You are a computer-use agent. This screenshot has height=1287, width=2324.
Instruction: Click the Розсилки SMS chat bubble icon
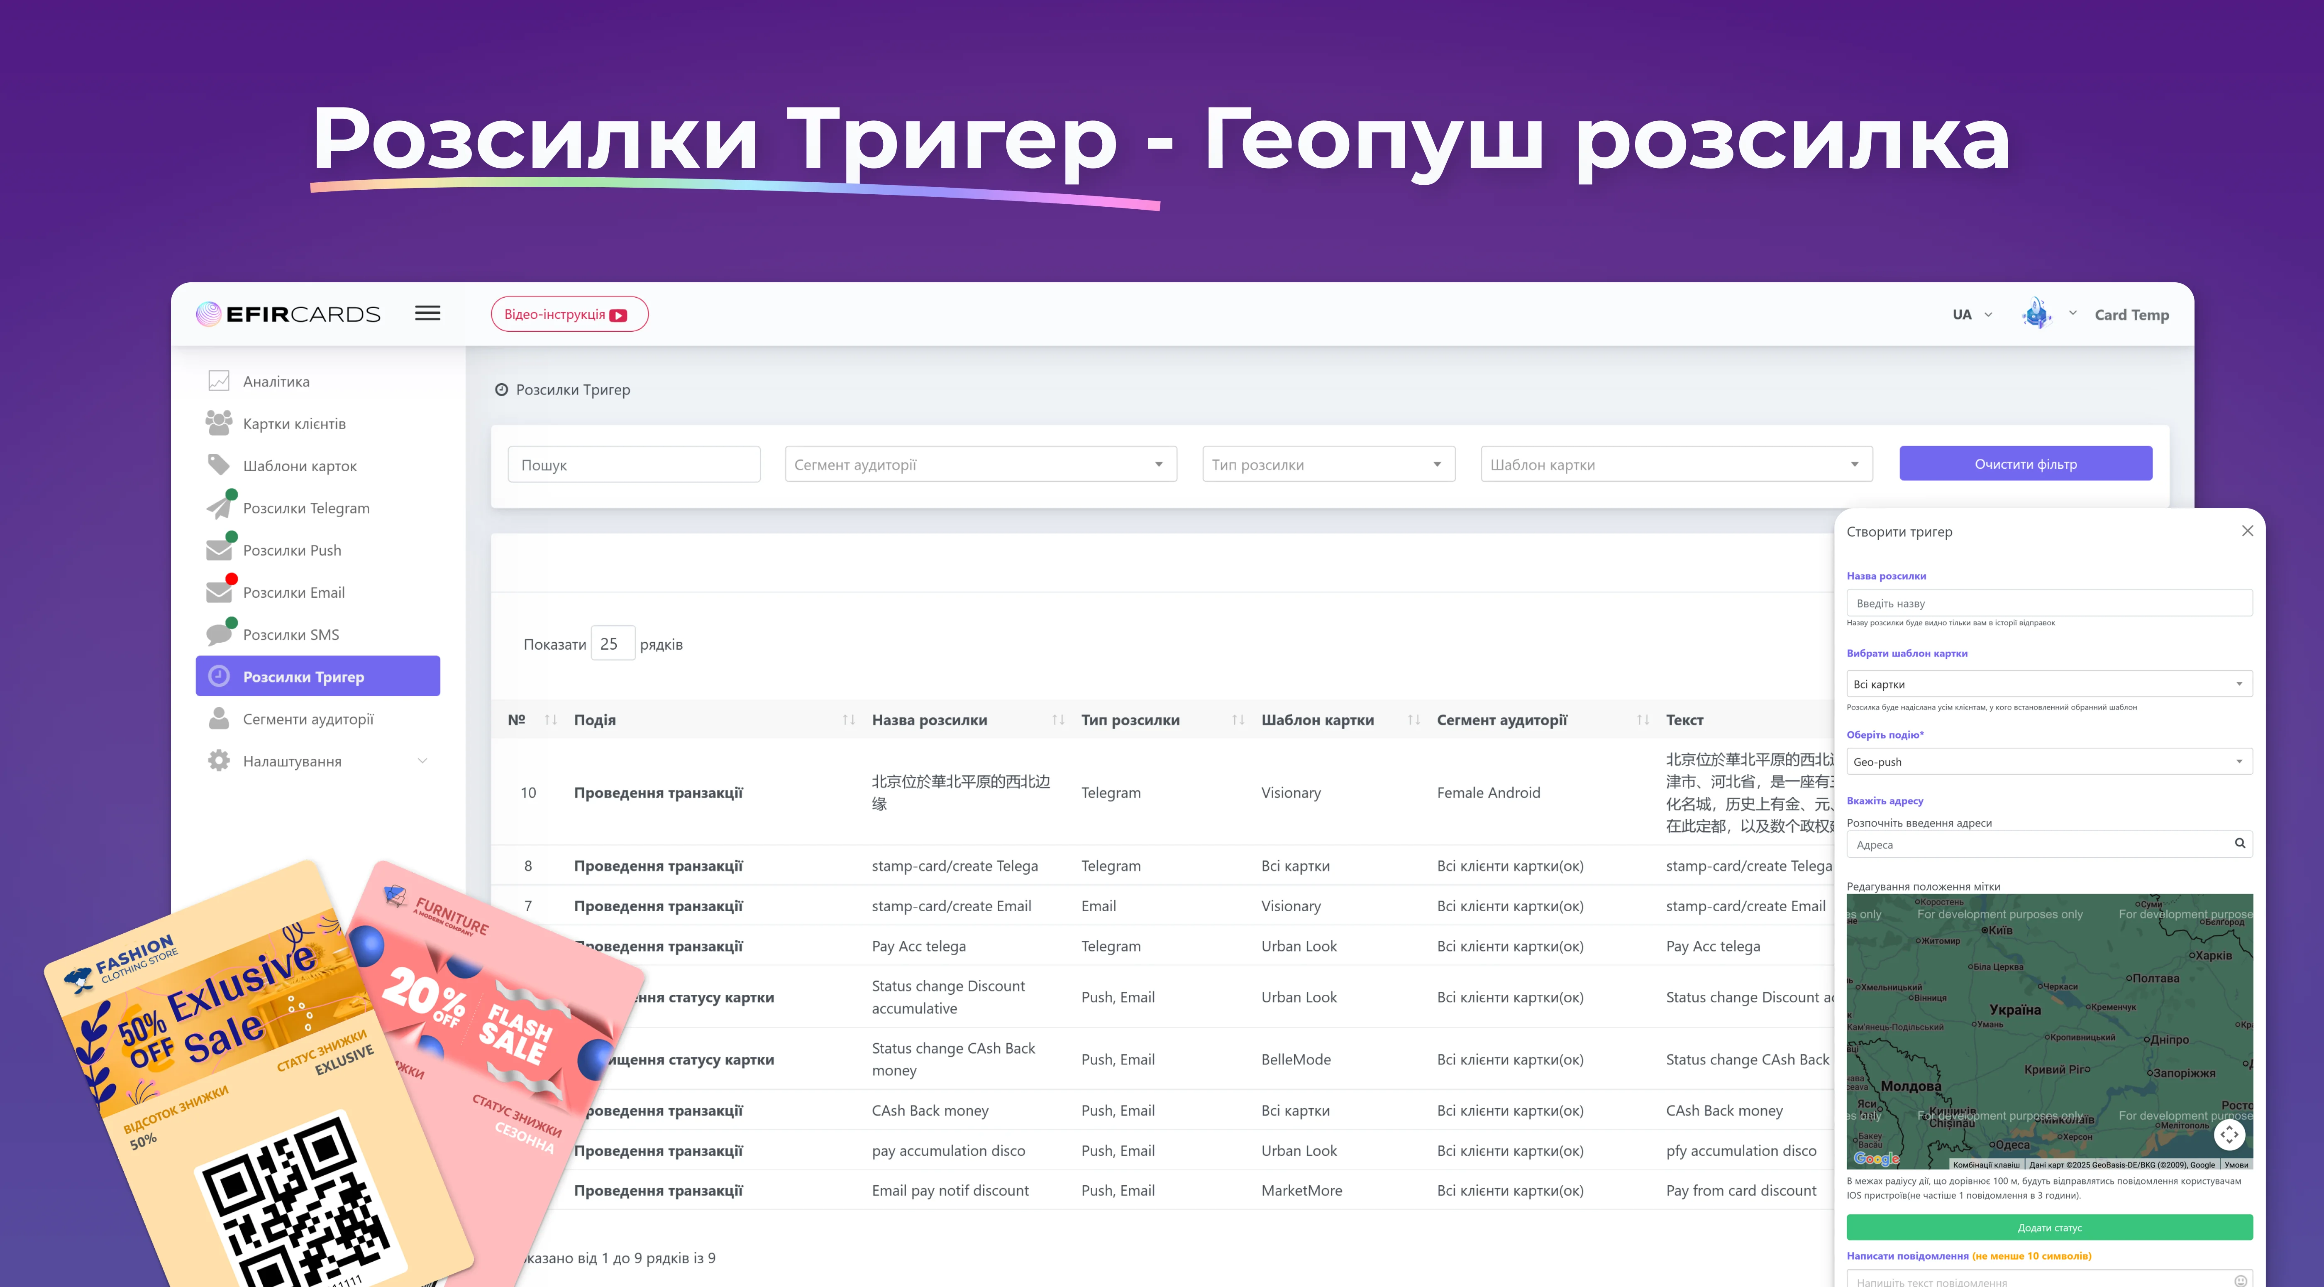219,634
